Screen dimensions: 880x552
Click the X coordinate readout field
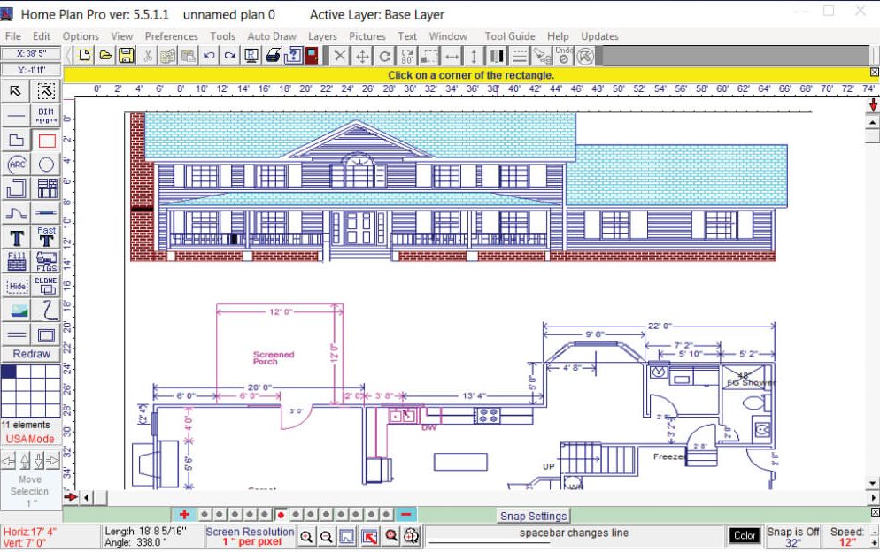click(x=31, y=53)
